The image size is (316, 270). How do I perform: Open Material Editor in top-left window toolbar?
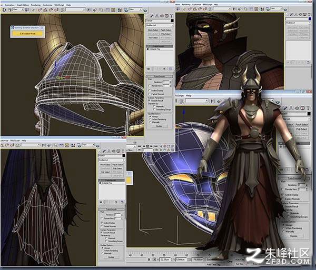[120, 9]
